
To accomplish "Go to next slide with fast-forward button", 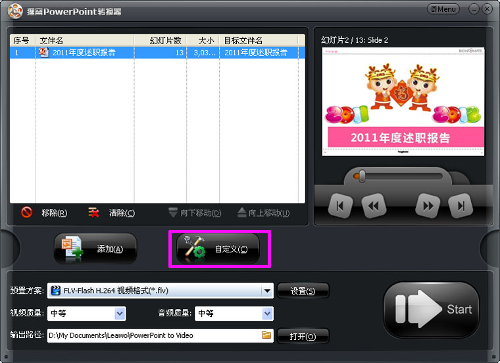I will coord(428,206).
